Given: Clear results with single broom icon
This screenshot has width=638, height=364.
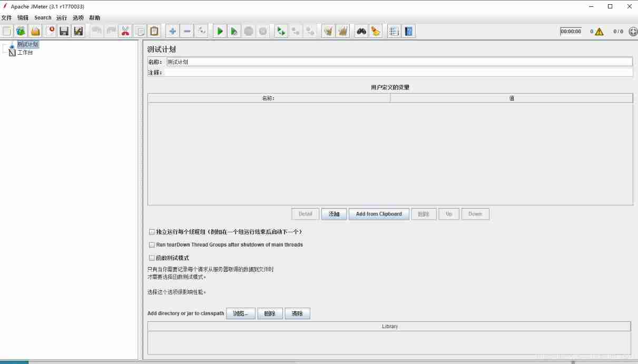Looking at the screenshot, I should coord(329,31).
